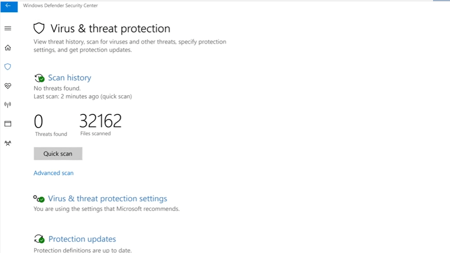450x253 pixels.
Task: Open the Protection updates link
Action: (82, 239)
